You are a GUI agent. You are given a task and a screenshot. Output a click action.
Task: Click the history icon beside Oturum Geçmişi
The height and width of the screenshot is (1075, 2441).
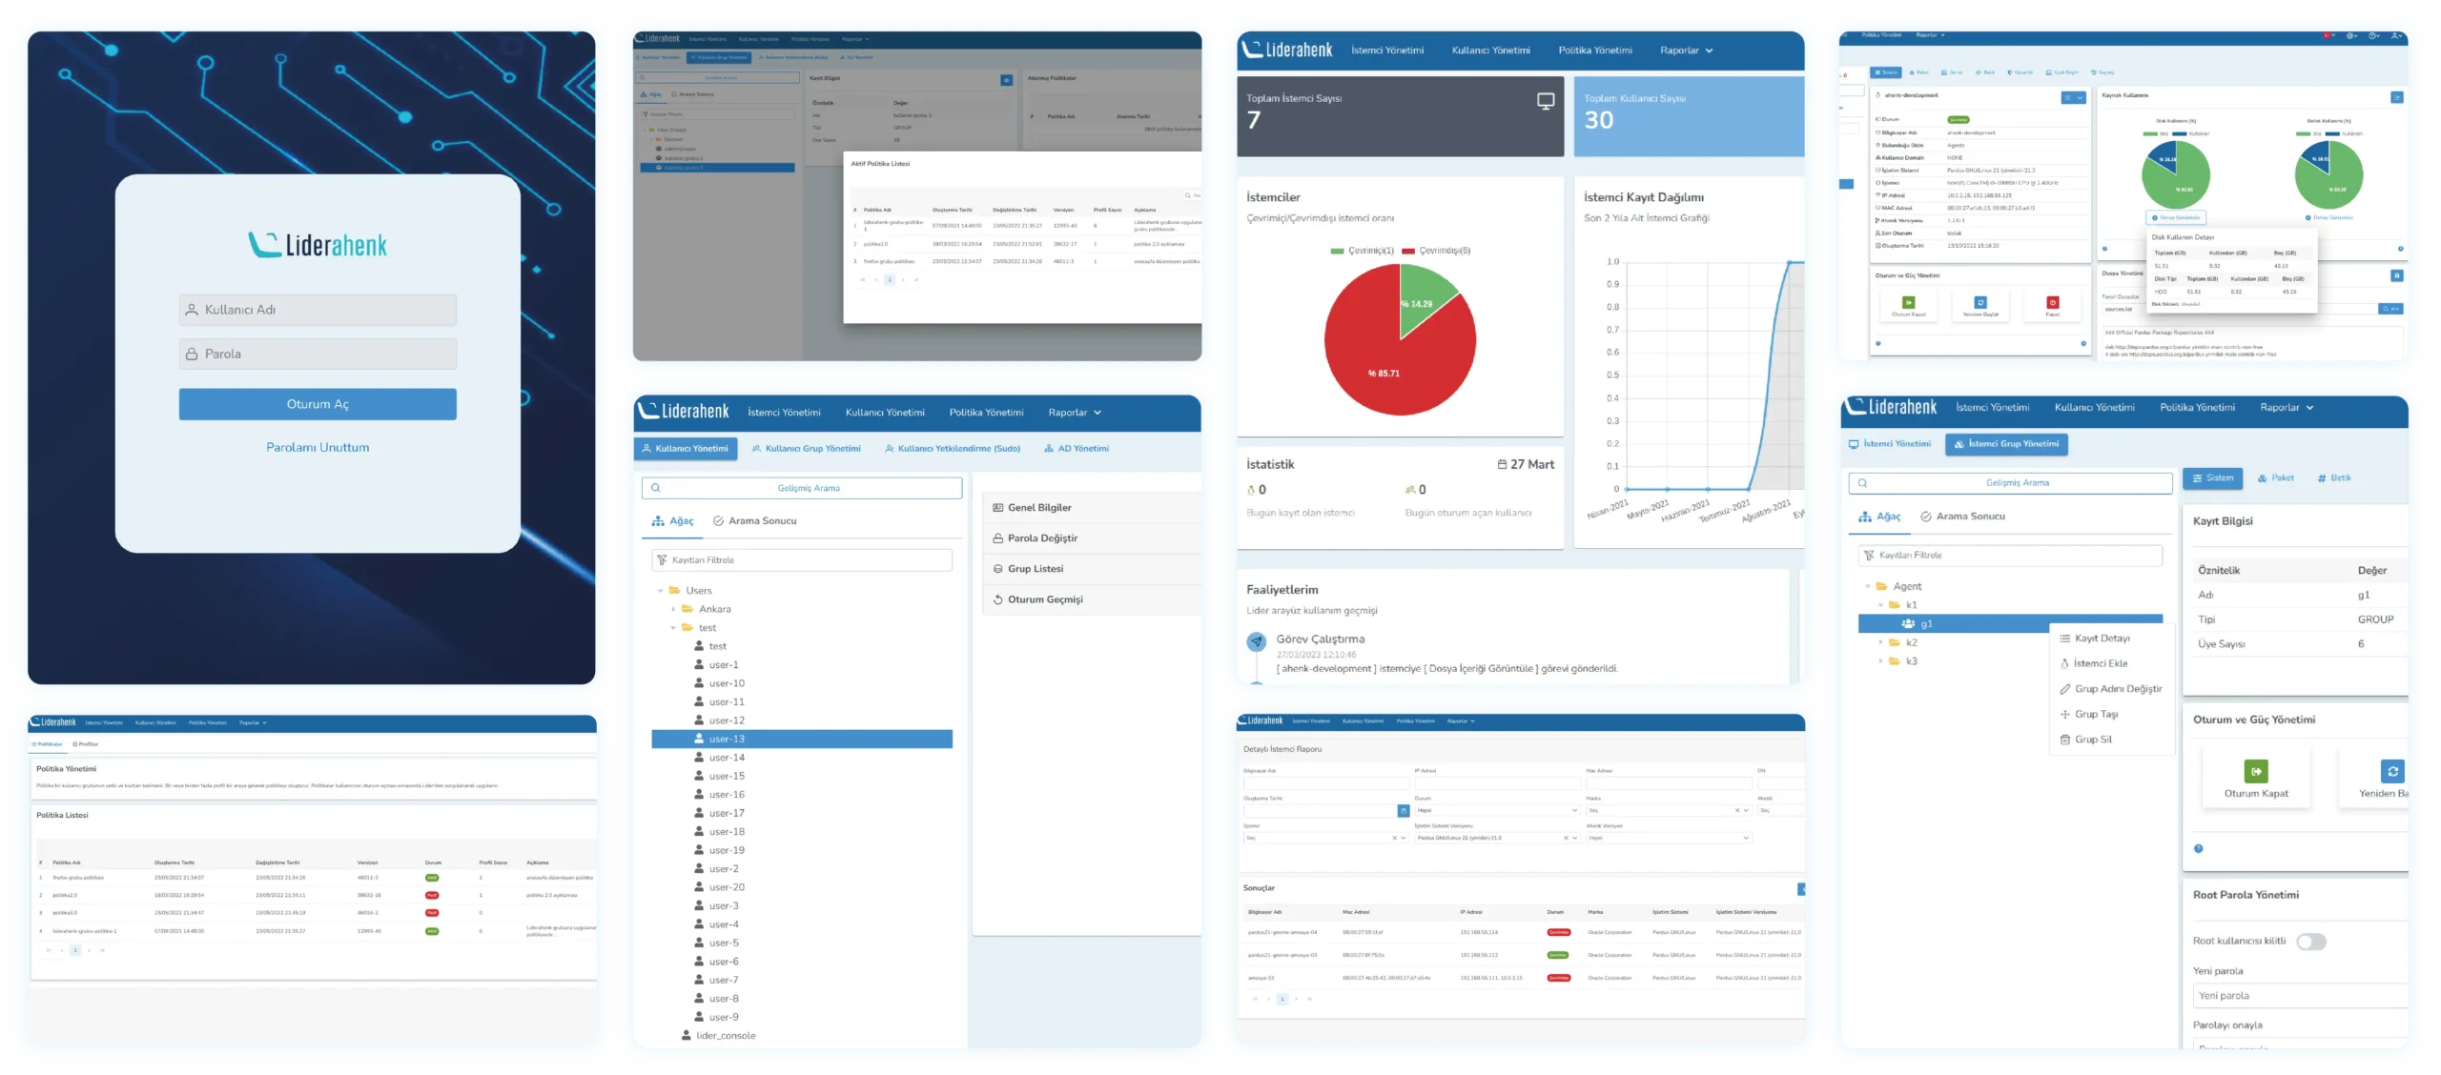click(997, 599)
